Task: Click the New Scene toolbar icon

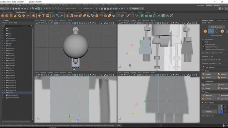Action: pos(14,9)
